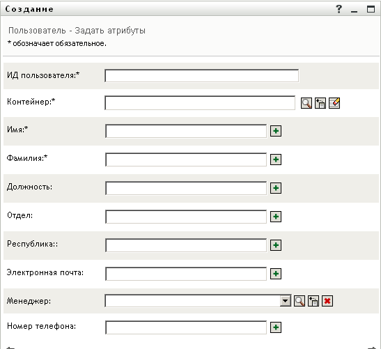The image size is (381, 349).
Task: Open the Контейнер search magnifier icon
Action: pyautogui.click(x=306, y=103)
